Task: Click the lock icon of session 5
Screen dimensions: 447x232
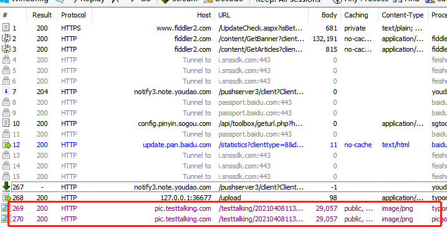Action: 6,70
